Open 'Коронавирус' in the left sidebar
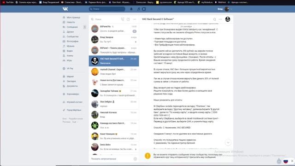 tap(73, 94)
